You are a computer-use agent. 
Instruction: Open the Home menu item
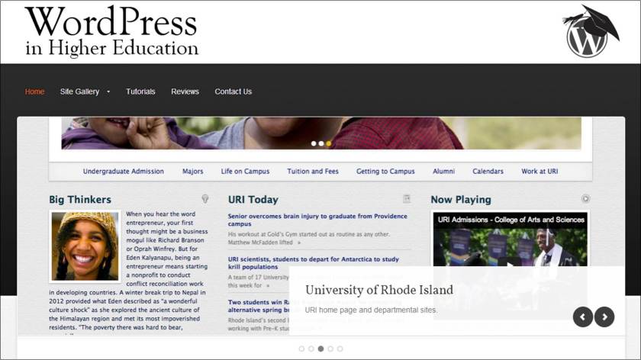[35, 92]
